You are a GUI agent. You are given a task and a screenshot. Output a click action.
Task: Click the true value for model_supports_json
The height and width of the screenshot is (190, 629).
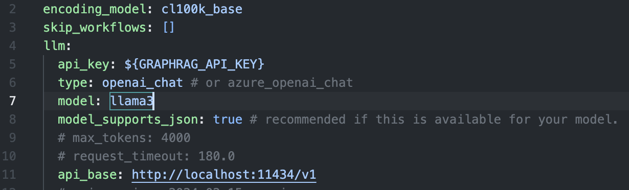click(228, 120)
